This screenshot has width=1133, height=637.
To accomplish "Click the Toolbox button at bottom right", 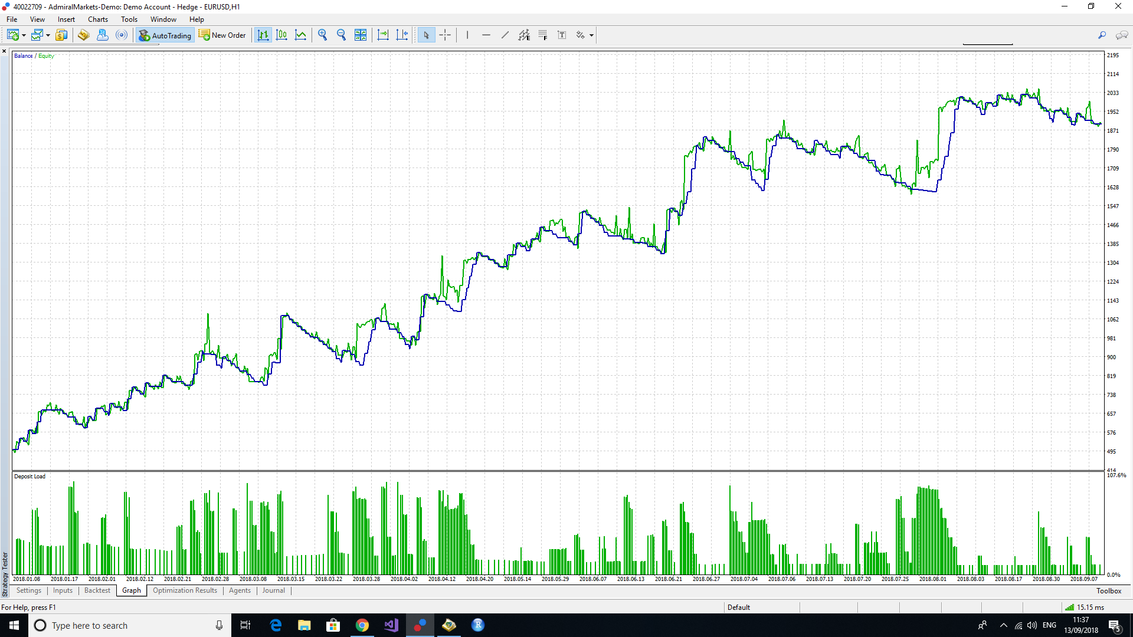I will (1109, 590).
